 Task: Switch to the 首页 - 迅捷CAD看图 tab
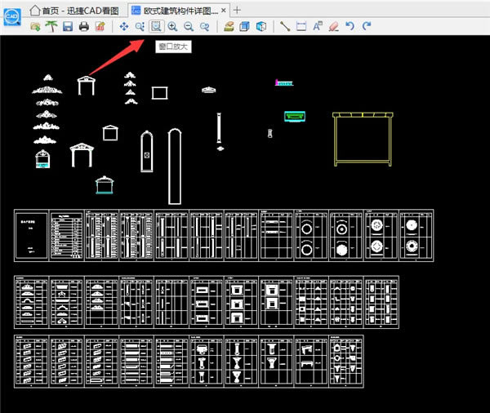73,10
